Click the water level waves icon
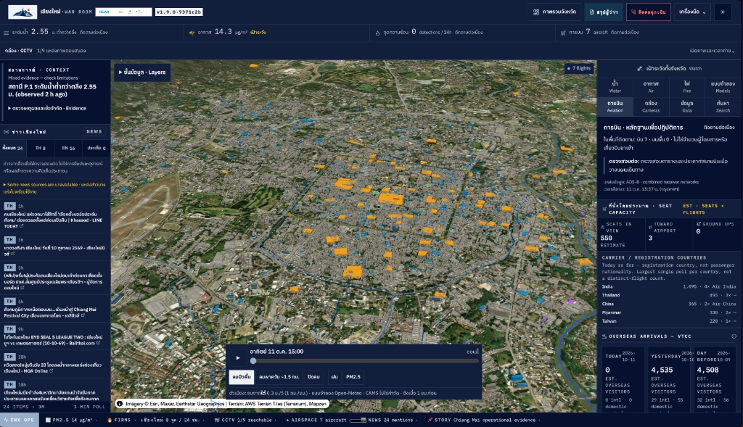The image size is (743, 427). (6, 33)
